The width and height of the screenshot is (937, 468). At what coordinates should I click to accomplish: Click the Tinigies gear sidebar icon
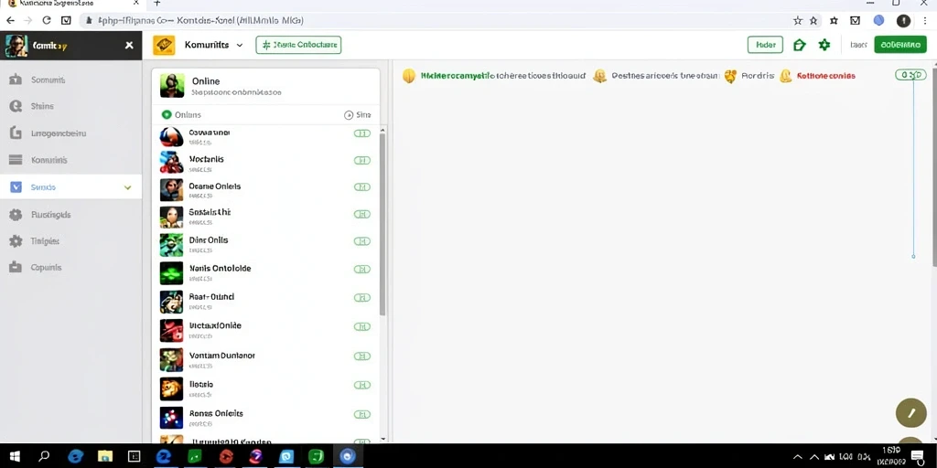(x=16, y=241)
